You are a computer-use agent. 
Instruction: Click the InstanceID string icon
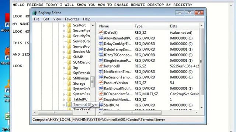[101, 66]
